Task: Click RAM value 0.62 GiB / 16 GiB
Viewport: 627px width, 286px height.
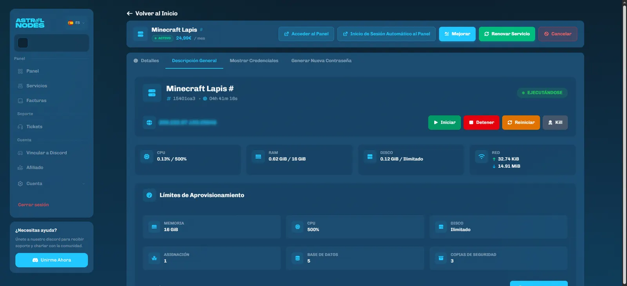Action: pyautogui.click(x=287, y=159)
